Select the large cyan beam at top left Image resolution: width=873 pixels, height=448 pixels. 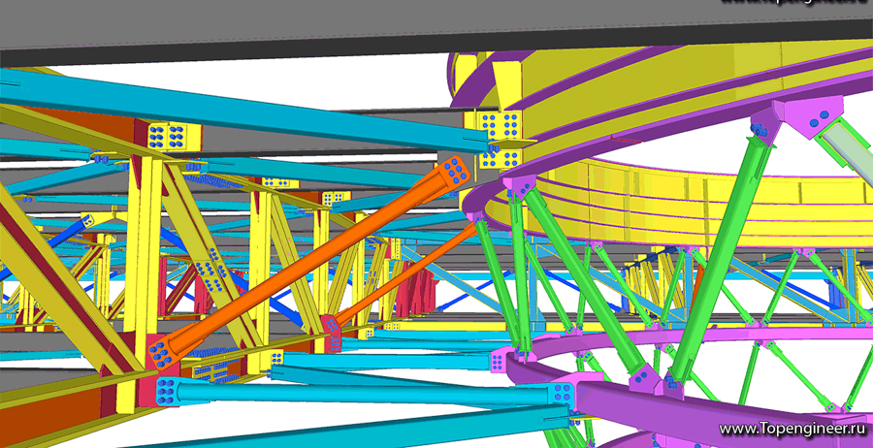tap(245, 112)
